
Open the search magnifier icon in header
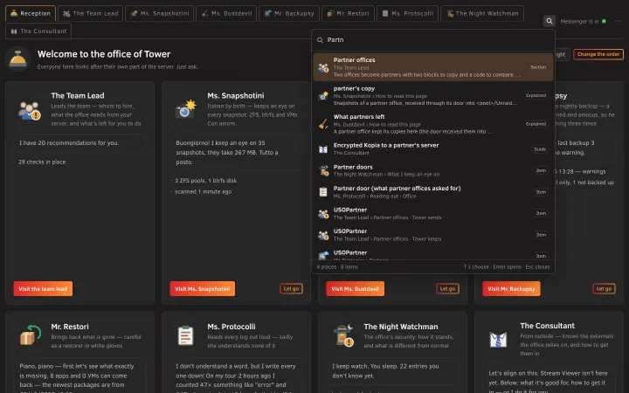(550, 21)
